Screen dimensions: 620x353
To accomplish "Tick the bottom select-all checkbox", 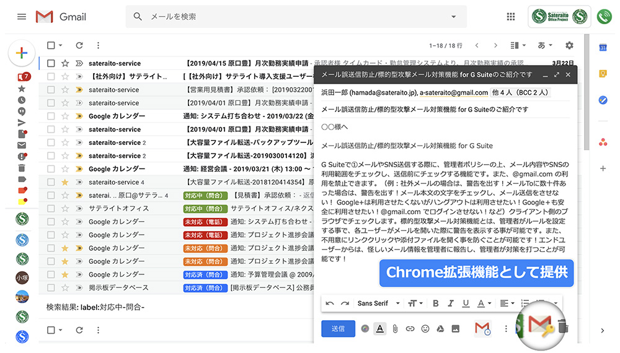I will pos(51,330).
